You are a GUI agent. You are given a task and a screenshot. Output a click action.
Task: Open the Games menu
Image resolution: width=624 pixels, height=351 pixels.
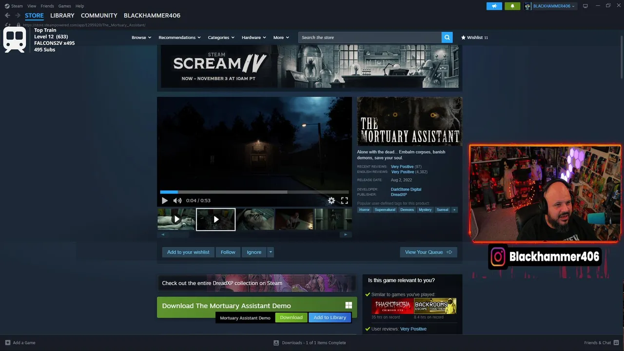click(64, 6)
